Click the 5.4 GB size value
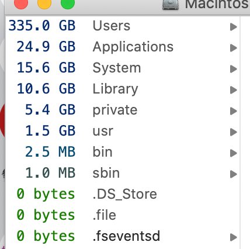 pos(50,110)
